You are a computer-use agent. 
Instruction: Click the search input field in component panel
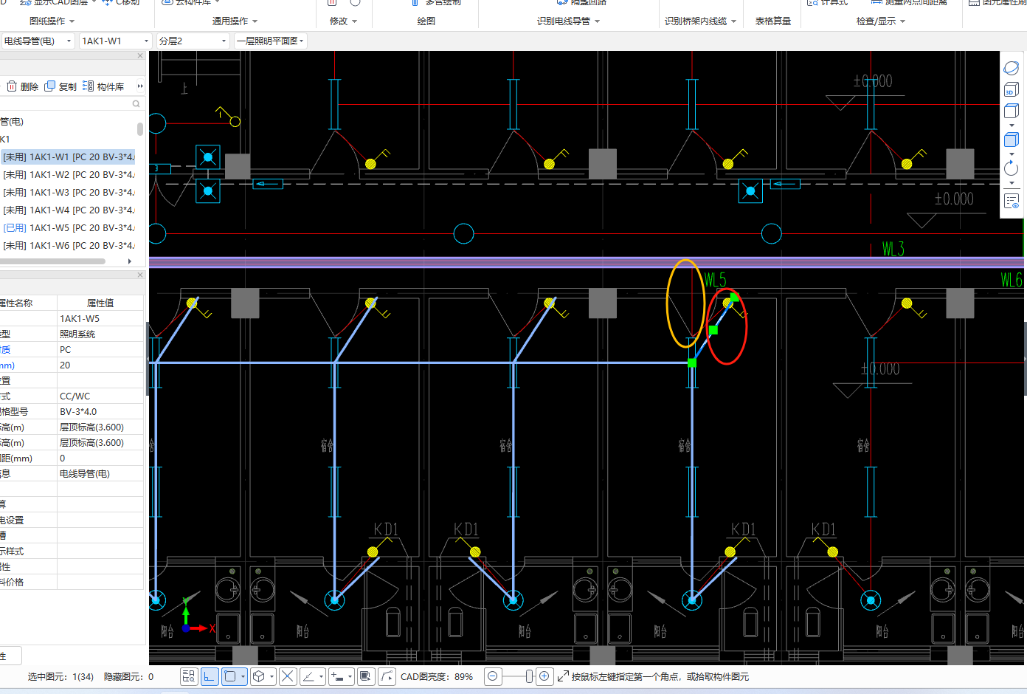tap(65, 104)
